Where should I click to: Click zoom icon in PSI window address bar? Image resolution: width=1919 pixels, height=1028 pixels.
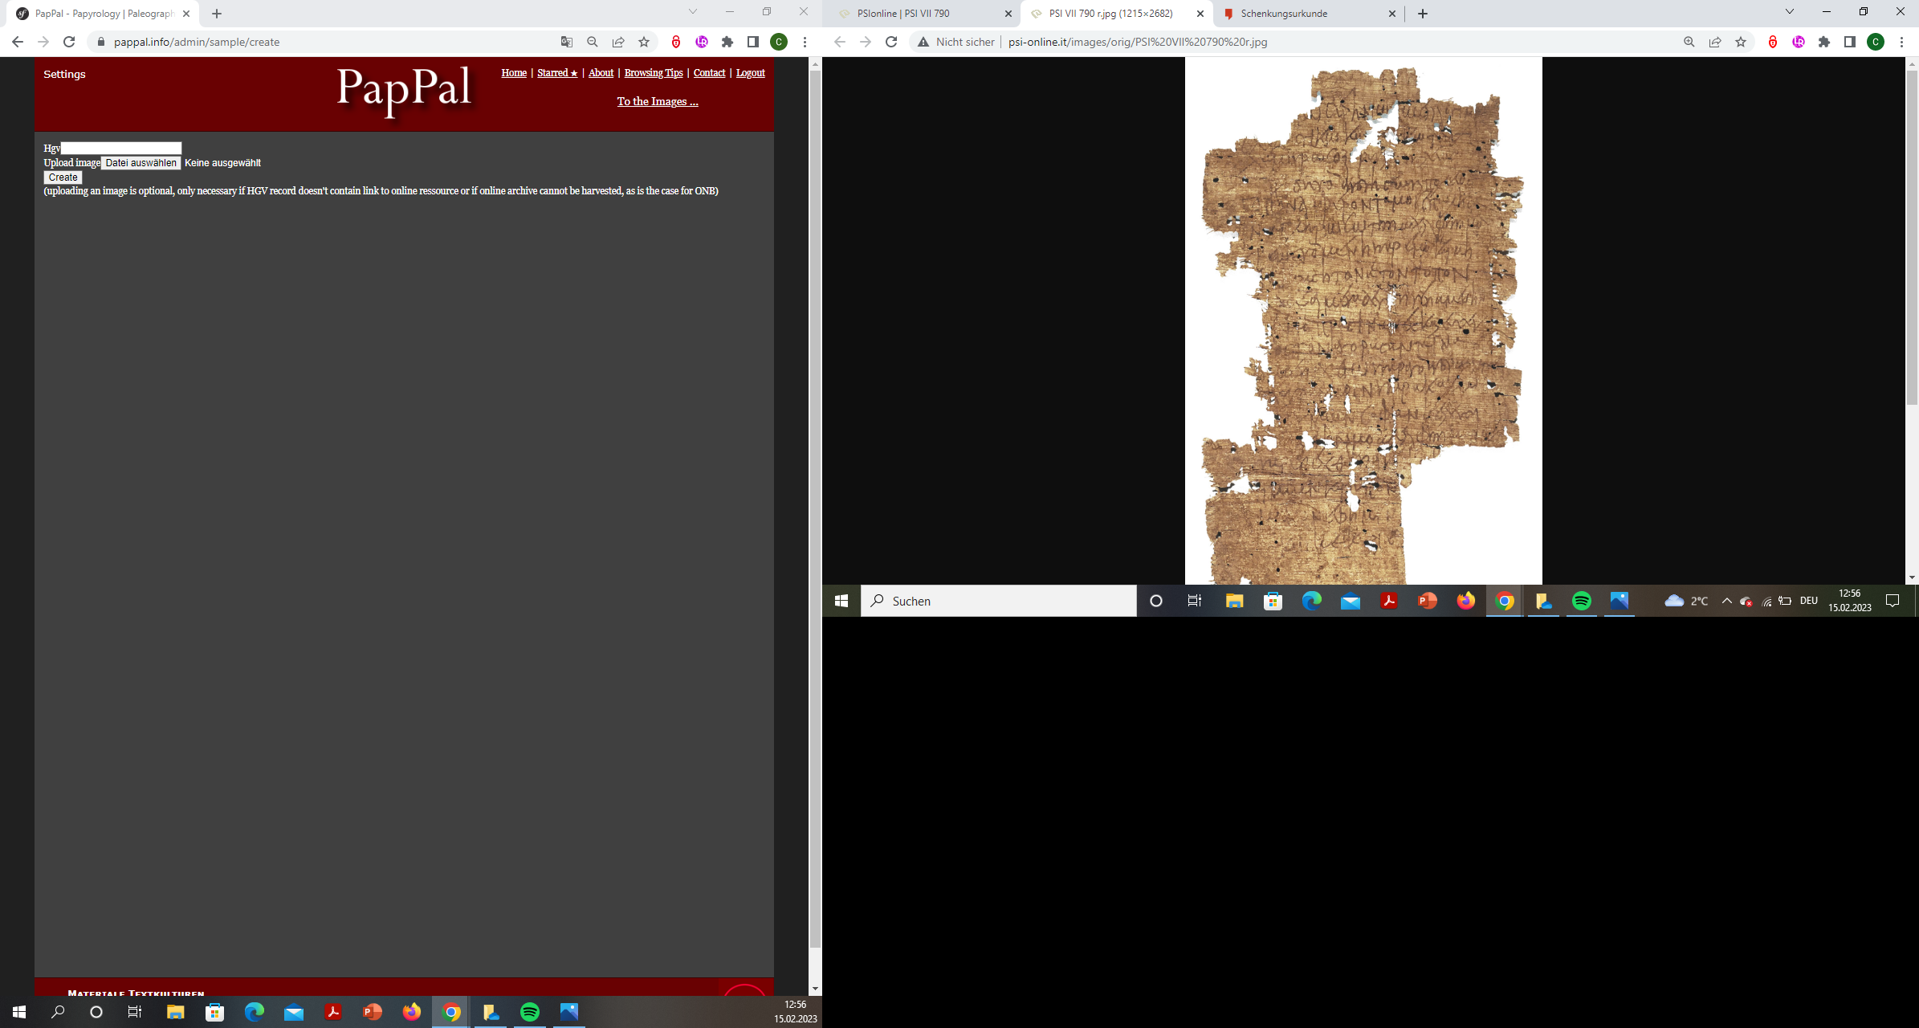click(1689, 42)
